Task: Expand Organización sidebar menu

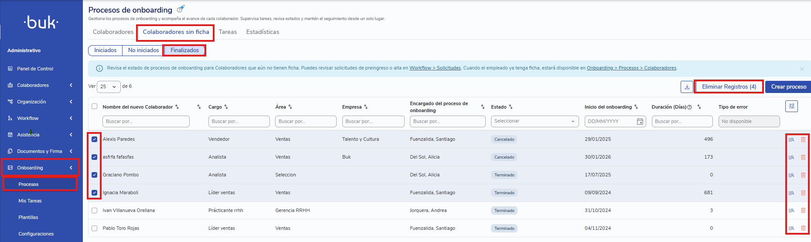Action: point(41,102)
